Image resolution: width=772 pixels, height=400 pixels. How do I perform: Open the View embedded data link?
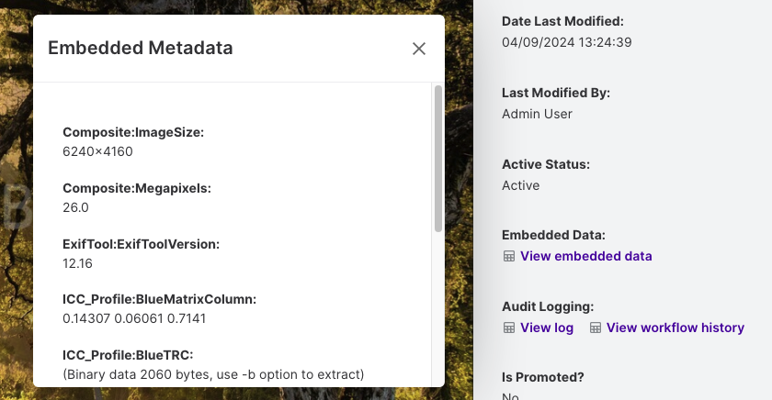tap(586, 256)
